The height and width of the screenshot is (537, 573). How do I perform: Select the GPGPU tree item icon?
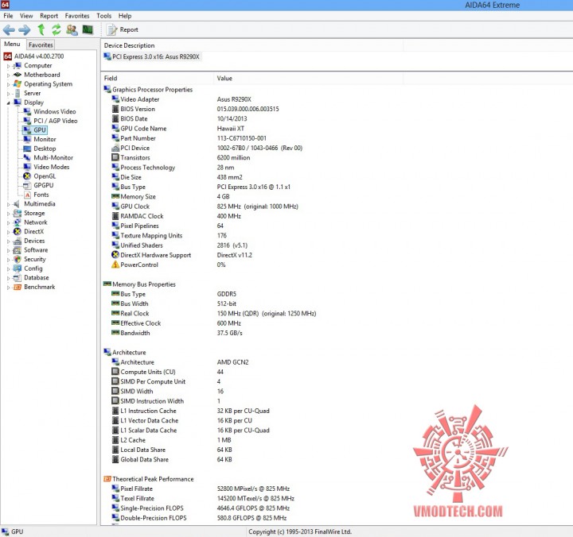point(27,185)
